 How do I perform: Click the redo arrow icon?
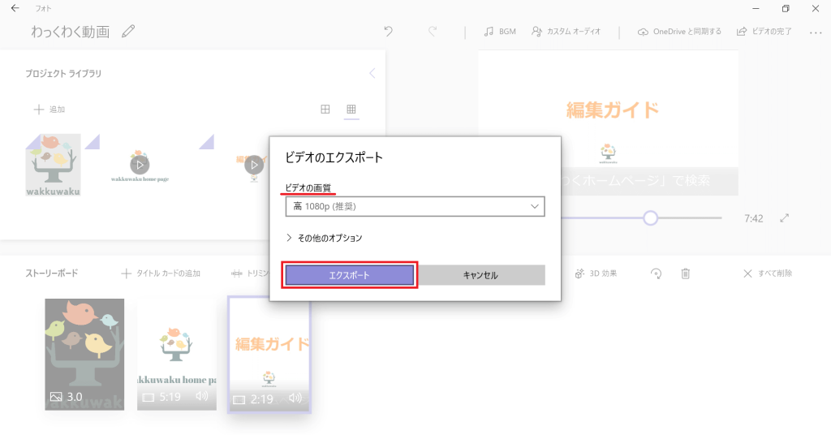point(433,32)
